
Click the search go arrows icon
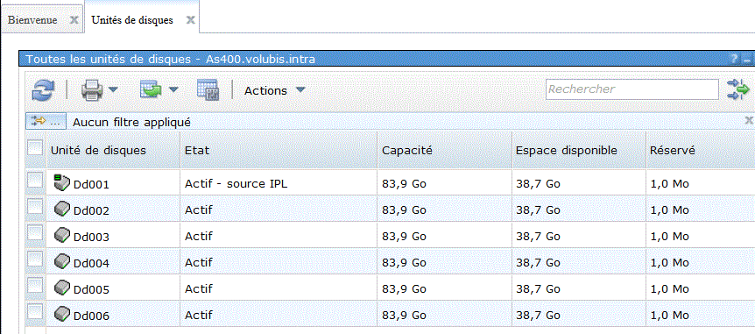pos(738,89)
